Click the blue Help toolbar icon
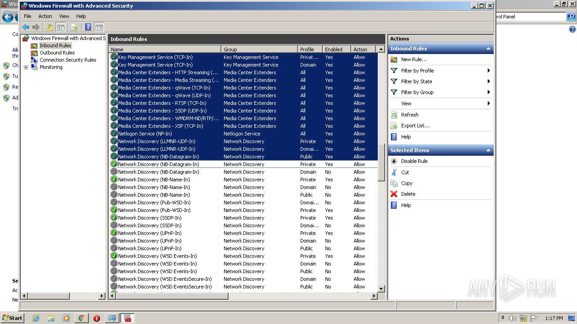Screen dimensions: 577x324 pyautogui.click(x=88, y=27)
